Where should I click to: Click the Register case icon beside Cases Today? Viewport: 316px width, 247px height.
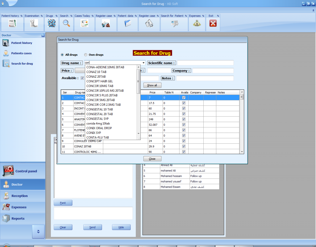(106, 23)
